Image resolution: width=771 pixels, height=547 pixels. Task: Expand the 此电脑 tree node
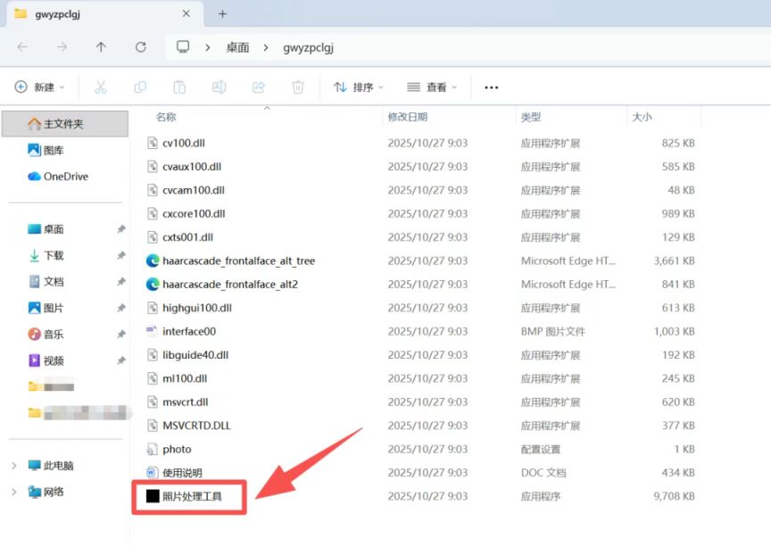coord(13,466)
